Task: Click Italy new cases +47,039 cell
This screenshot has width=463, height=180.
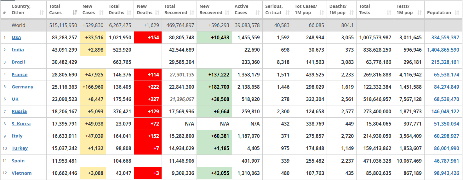Action: click(93, 136)
